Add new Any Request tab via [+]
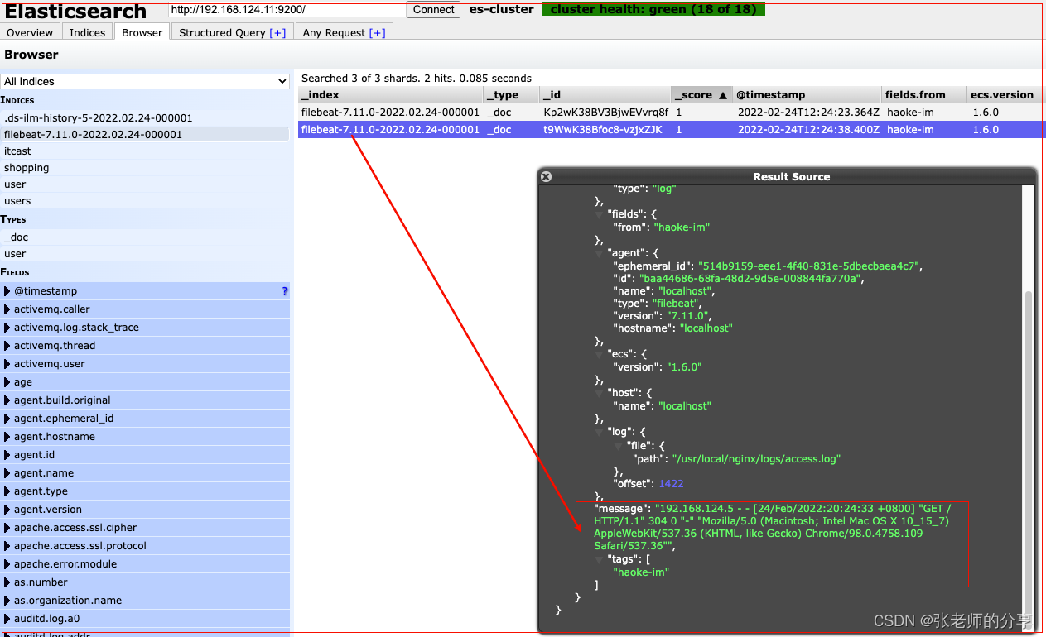 377,32
